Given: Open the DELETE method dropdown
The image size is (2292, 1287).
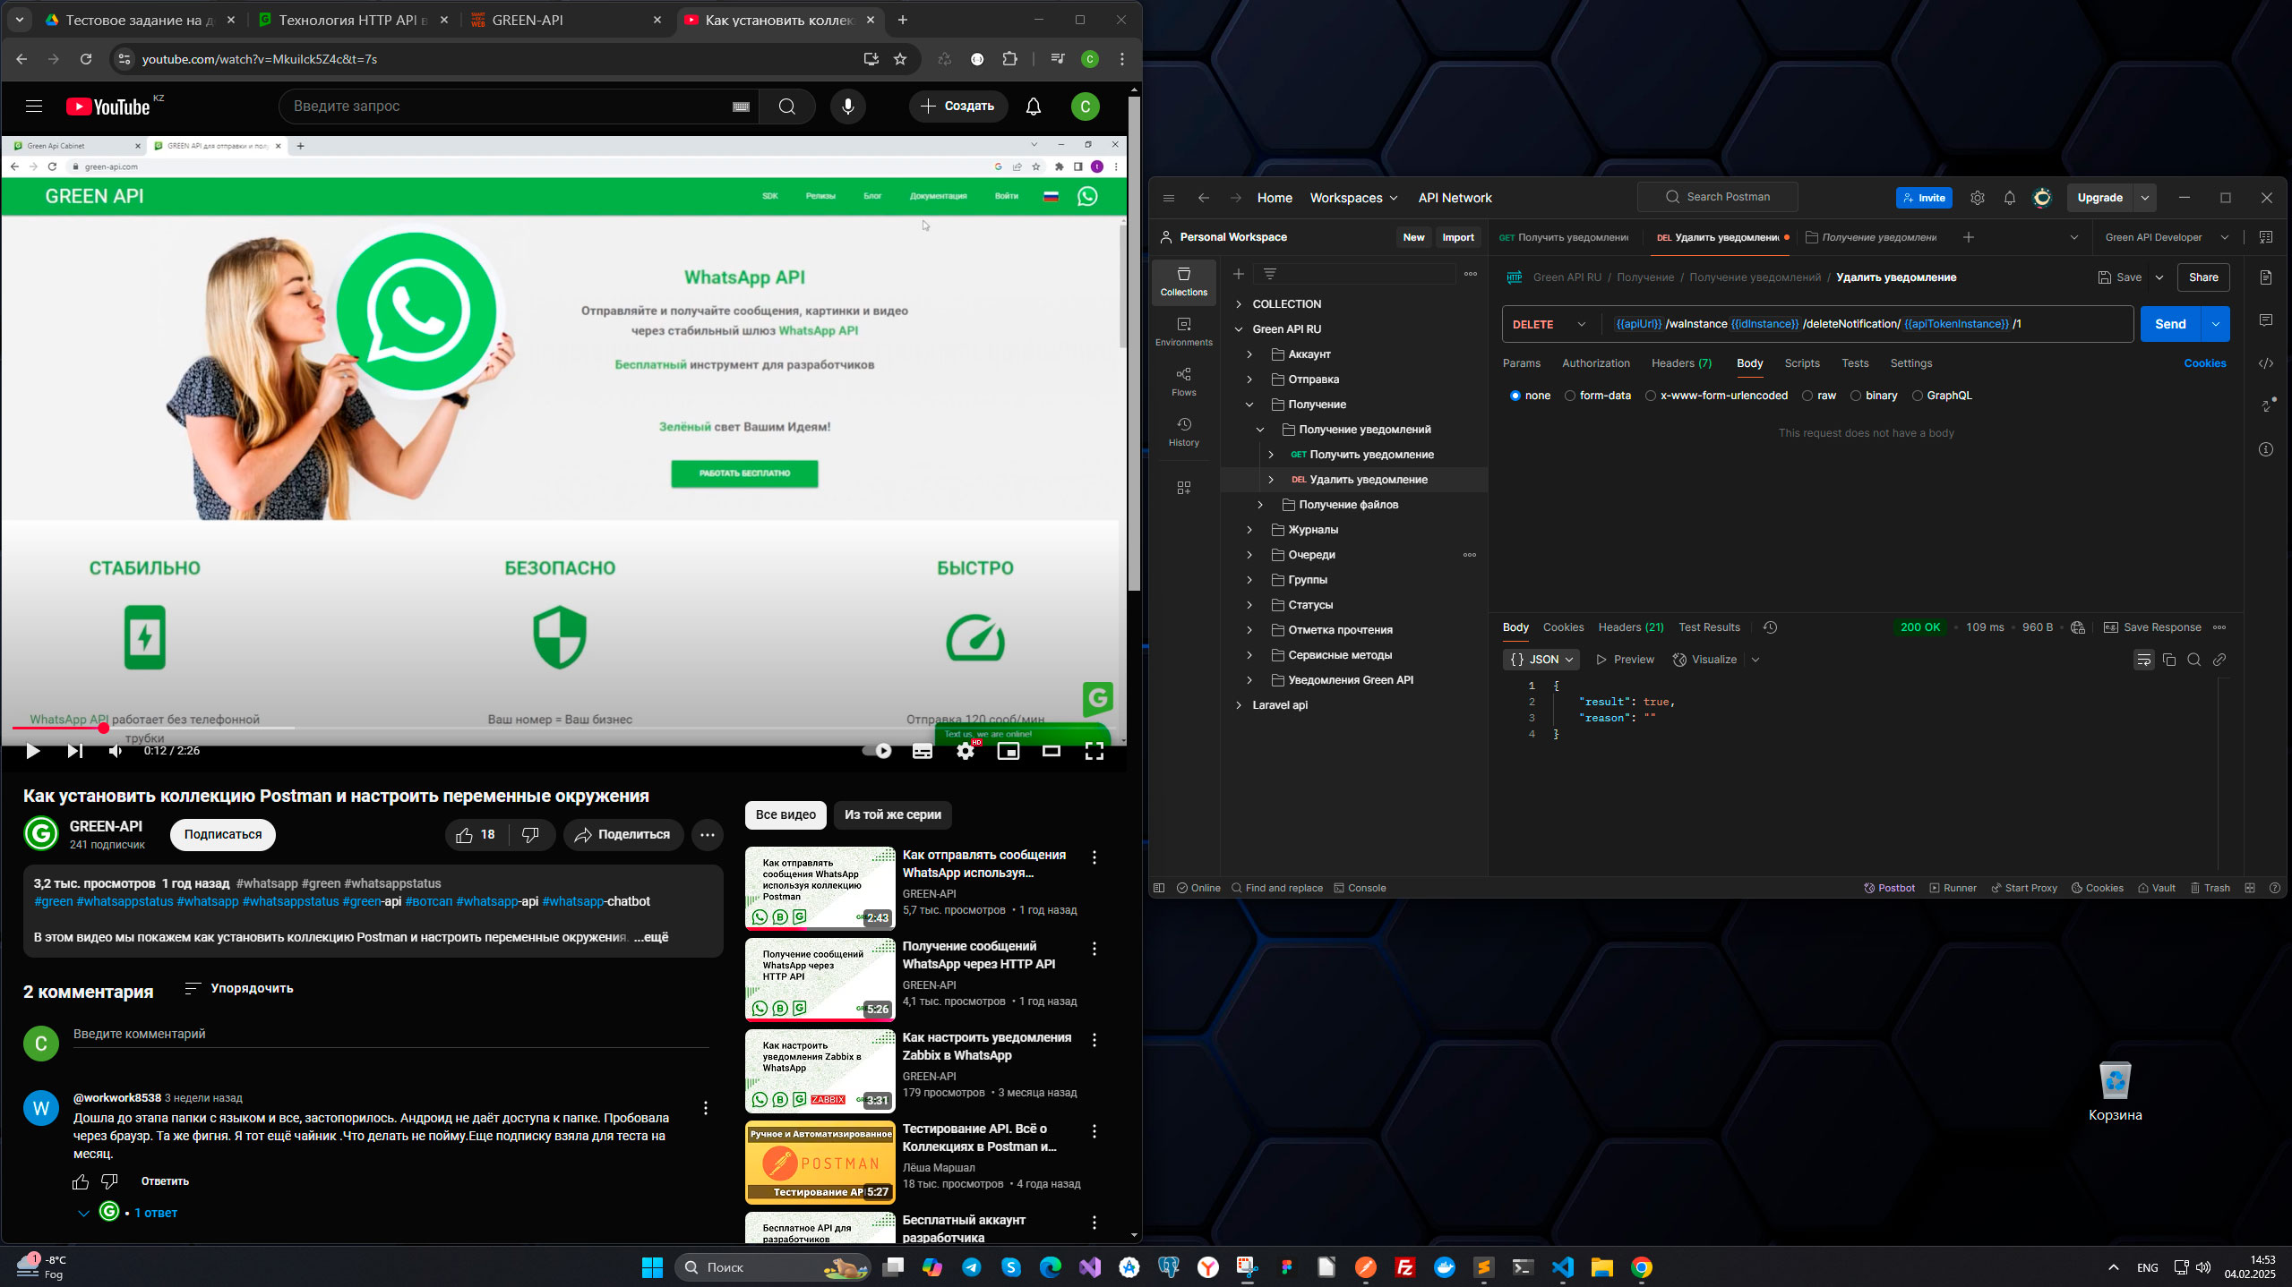Looking at the screenshot, I should pos(1549,324).
